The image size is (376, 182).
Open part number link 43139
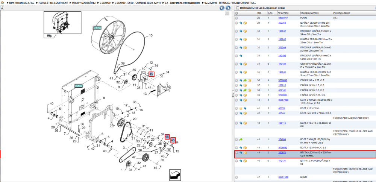(282, 108)
